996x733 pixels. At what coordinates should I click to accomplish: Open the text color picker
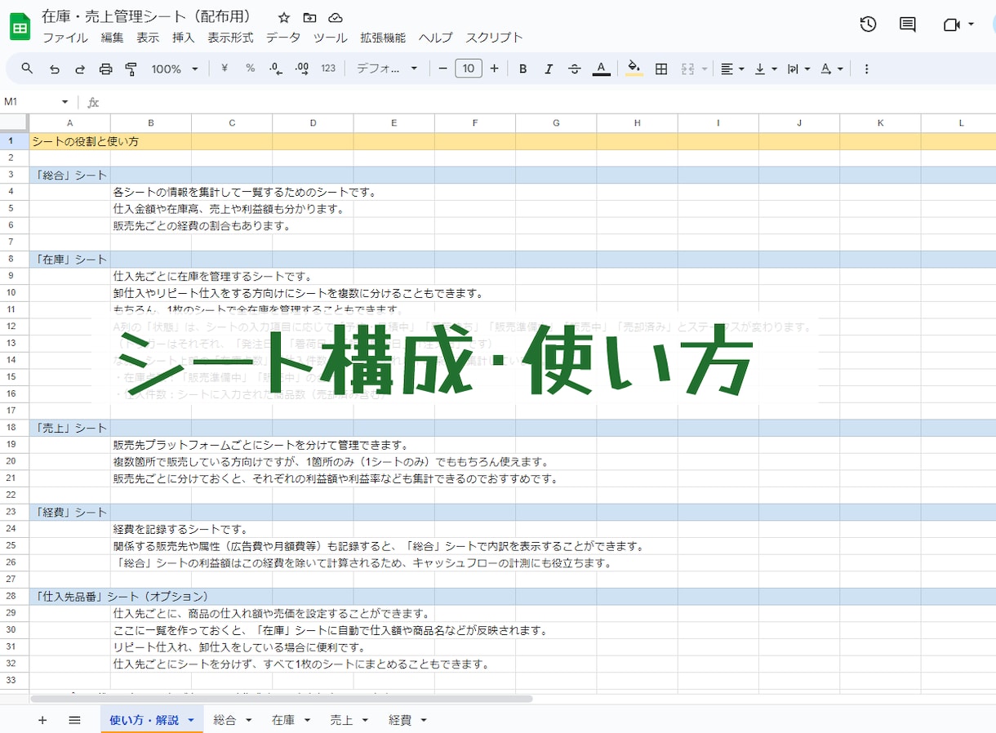click(601, 69)
